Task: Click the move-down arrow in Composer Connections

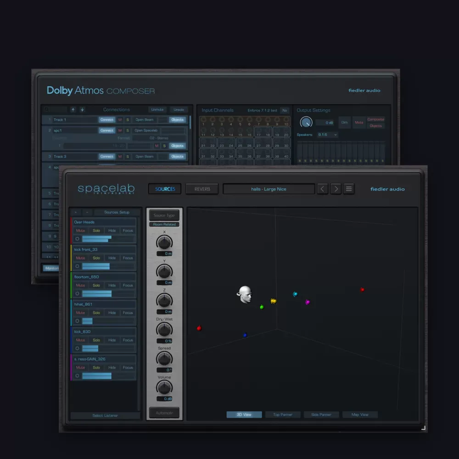Action: click(82, 110)
